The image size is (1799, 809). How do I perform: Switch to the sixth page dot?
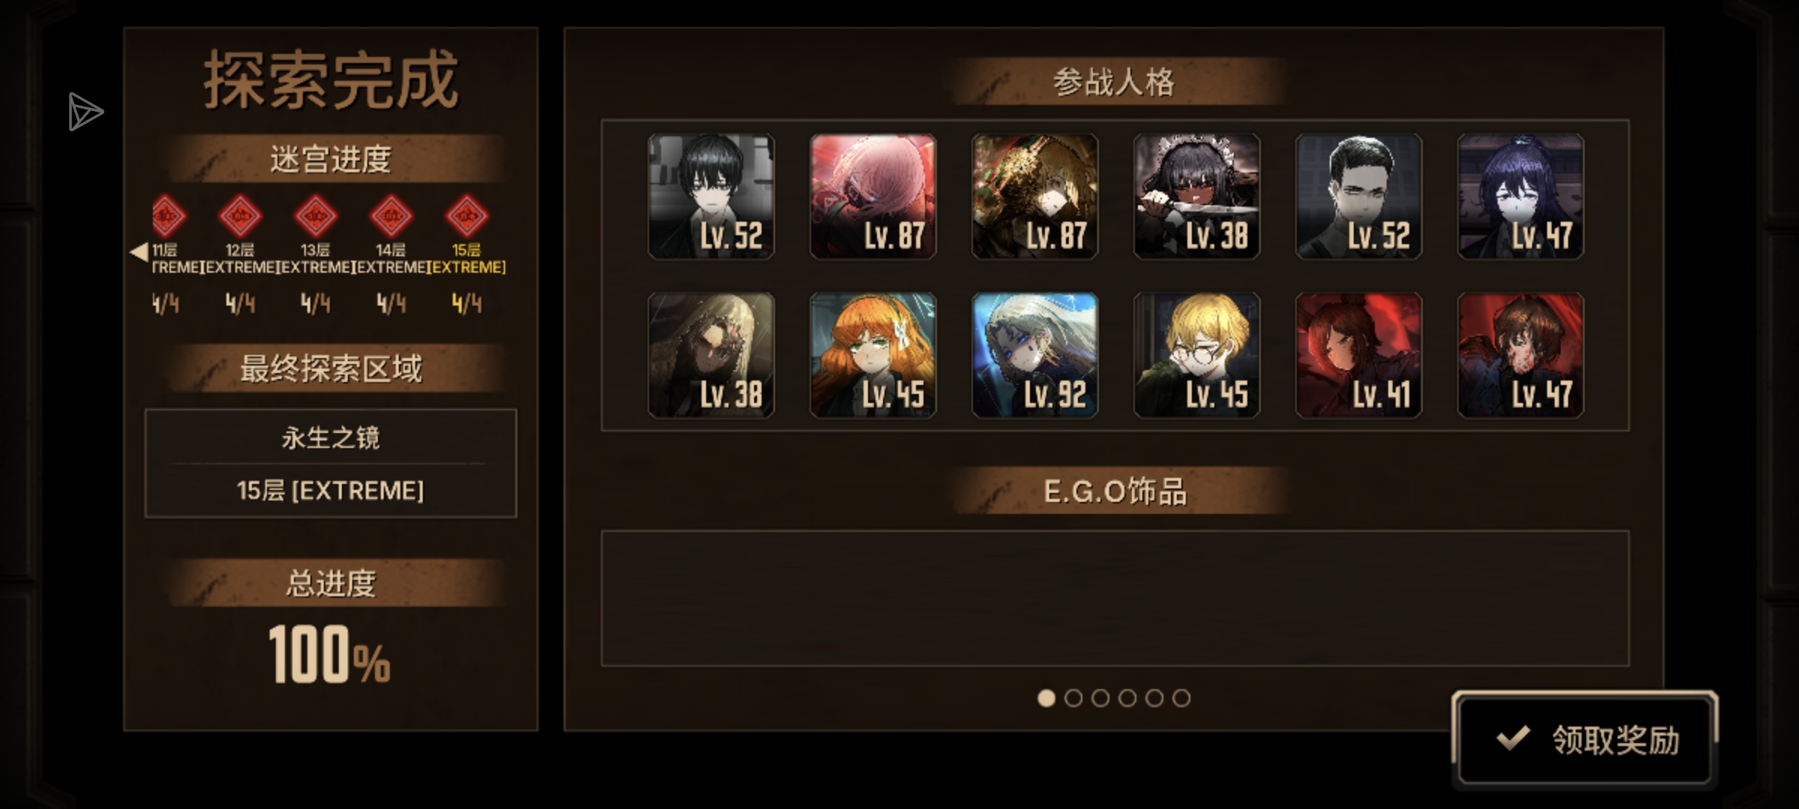tap(1181, 698)
